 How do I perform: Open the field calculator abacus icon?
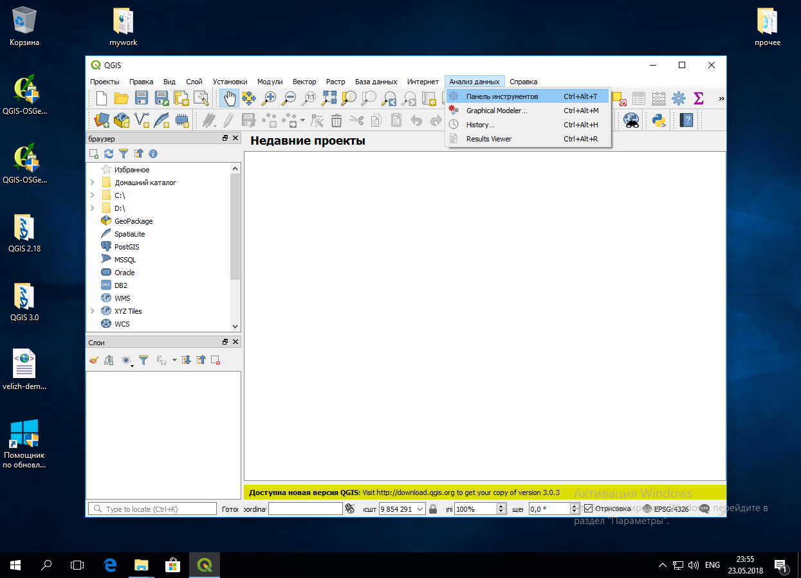(x=659, y=98)
